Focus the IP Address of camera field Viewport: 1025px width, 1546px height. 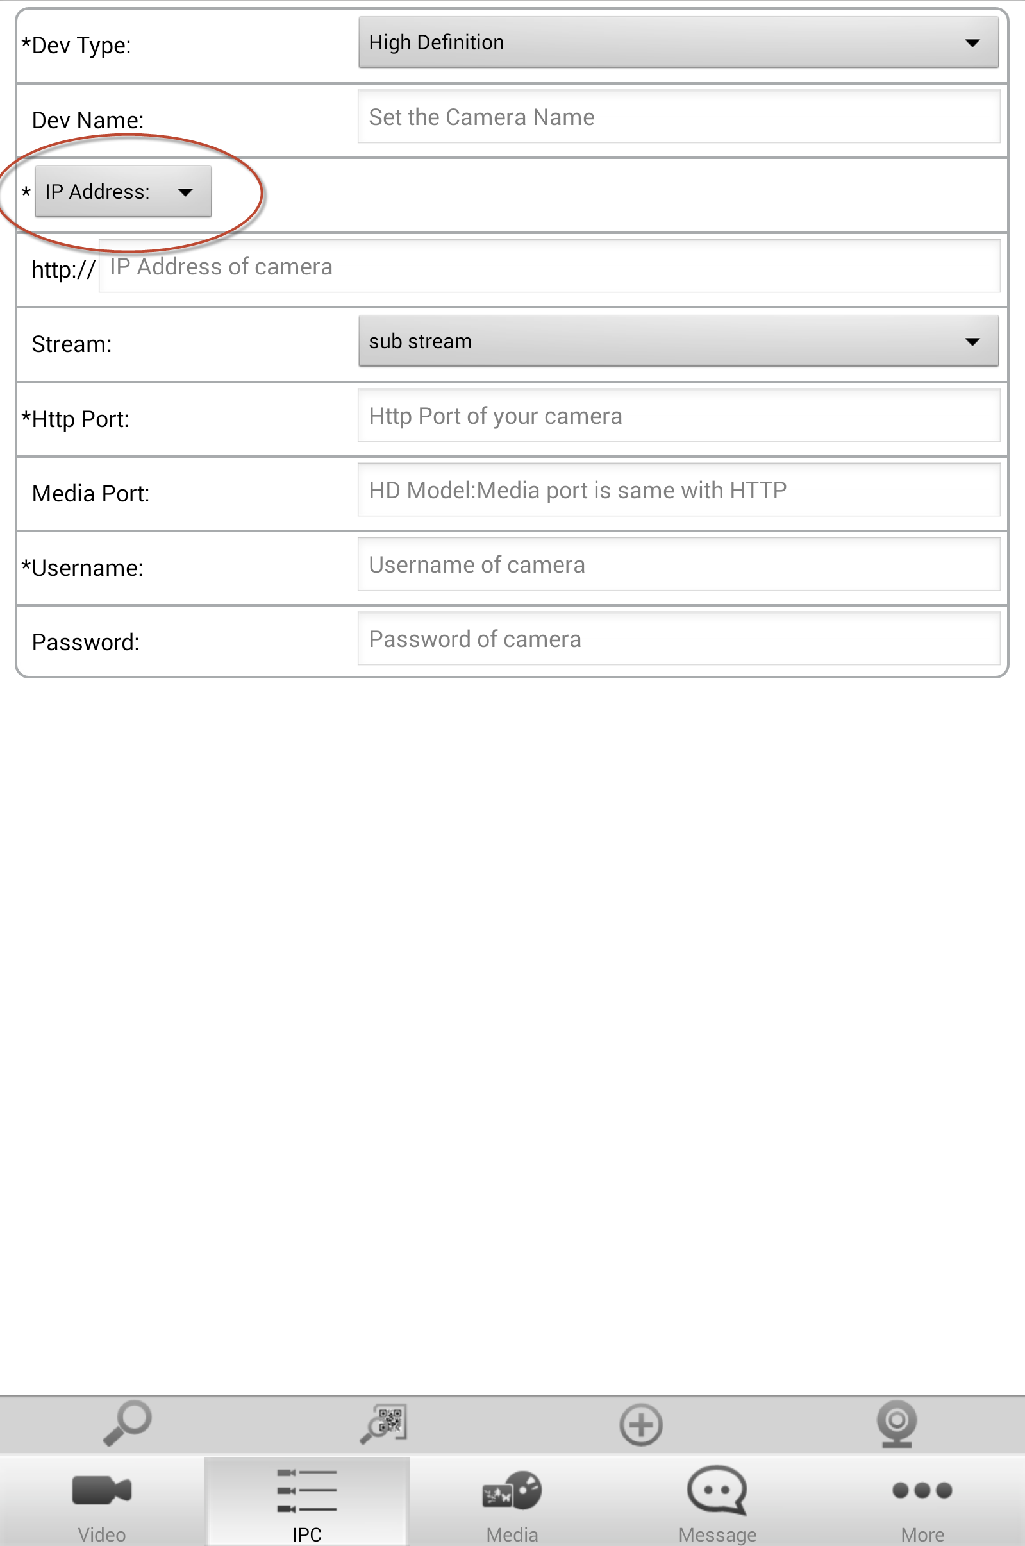549,267
